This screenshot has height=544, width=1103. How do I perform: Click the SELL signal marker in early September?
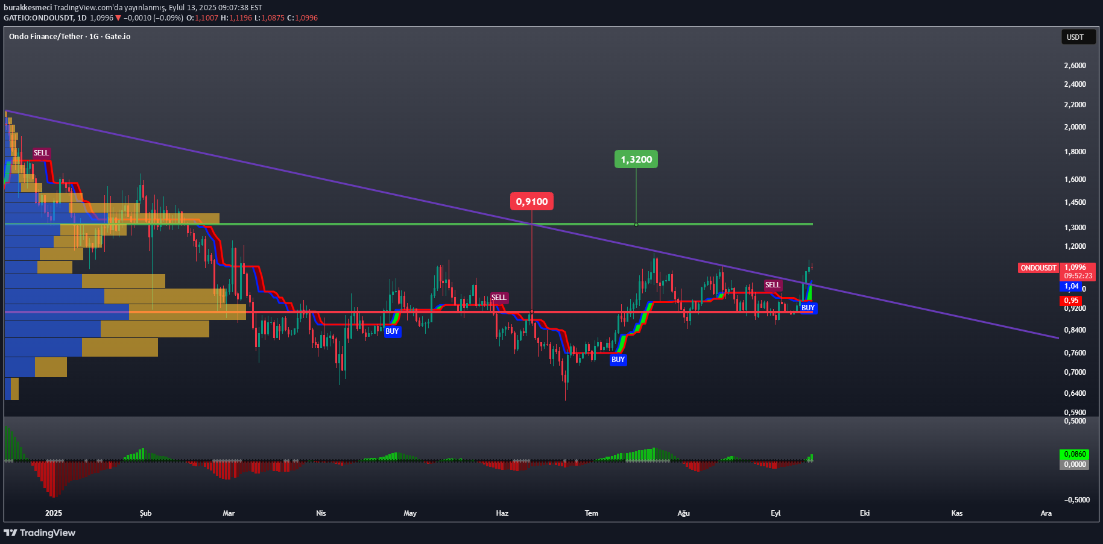click(x=773, y=285)
